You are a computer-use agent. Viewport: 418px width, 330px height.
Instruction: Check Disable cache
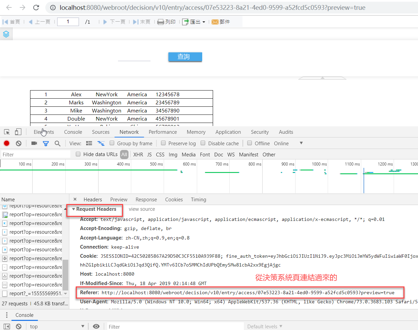pyautogui.click(x=203, y=143)
